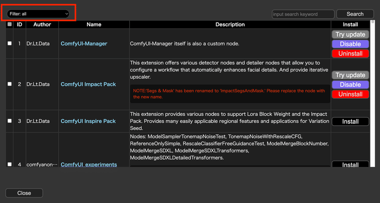Uninstall the ComfyUI-Manager extension
The height and width of the screenshot is (203, 380).
coord(350,54)
